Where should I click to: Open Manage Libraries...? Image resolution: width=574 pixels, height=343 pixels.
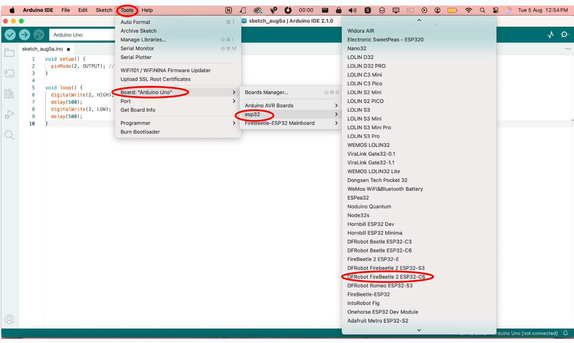178,39
